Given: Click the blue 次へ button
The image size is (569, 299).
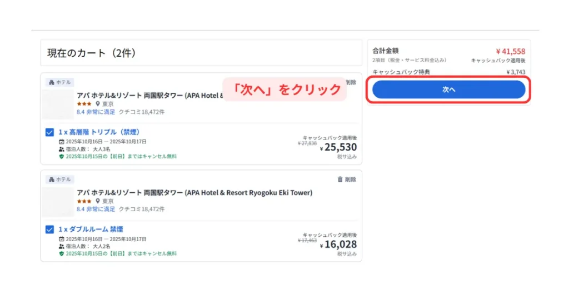Looking at the screenshot, I should click(x=448, y=89).
